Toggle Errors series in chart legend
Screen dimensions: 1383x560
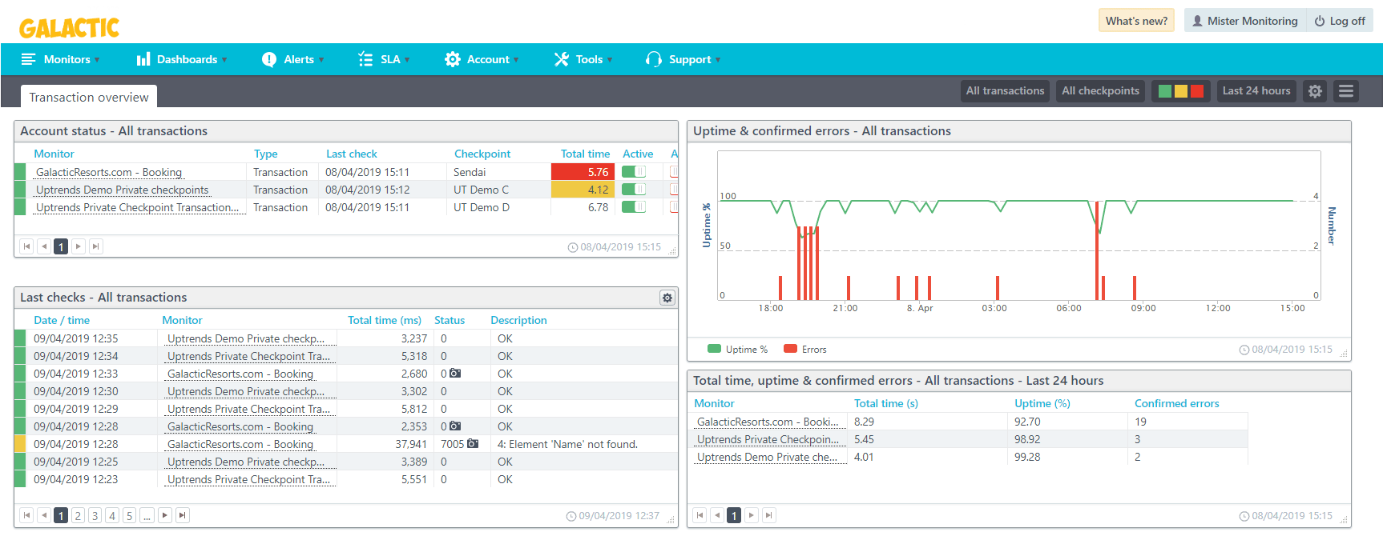[805, 350]
